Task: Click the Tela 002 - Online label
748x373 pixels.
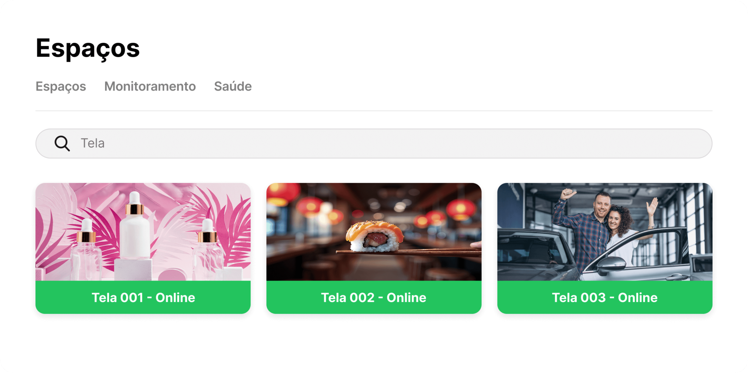Action: 374,297
